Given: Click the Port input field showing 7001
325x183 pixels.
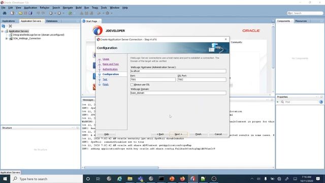Looking at the screenshot, I should [x=153, y=79].
